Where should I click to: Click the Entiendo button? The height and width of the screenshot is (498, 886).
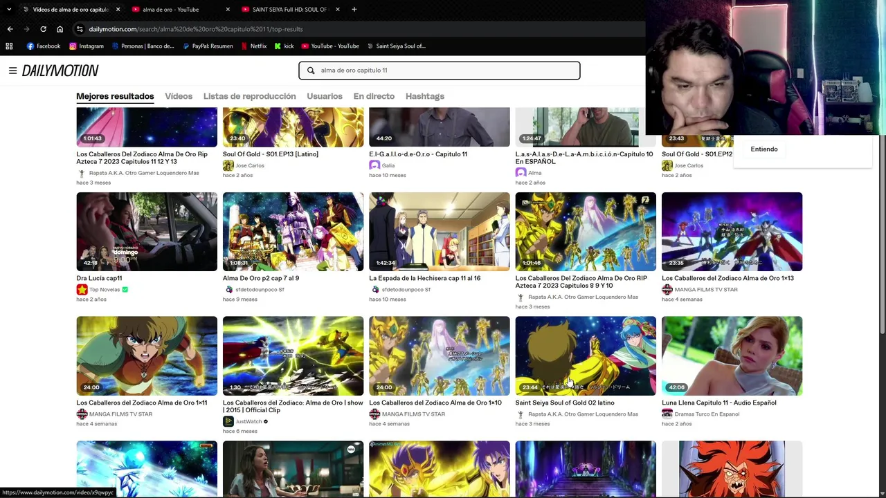pos(764,149)
